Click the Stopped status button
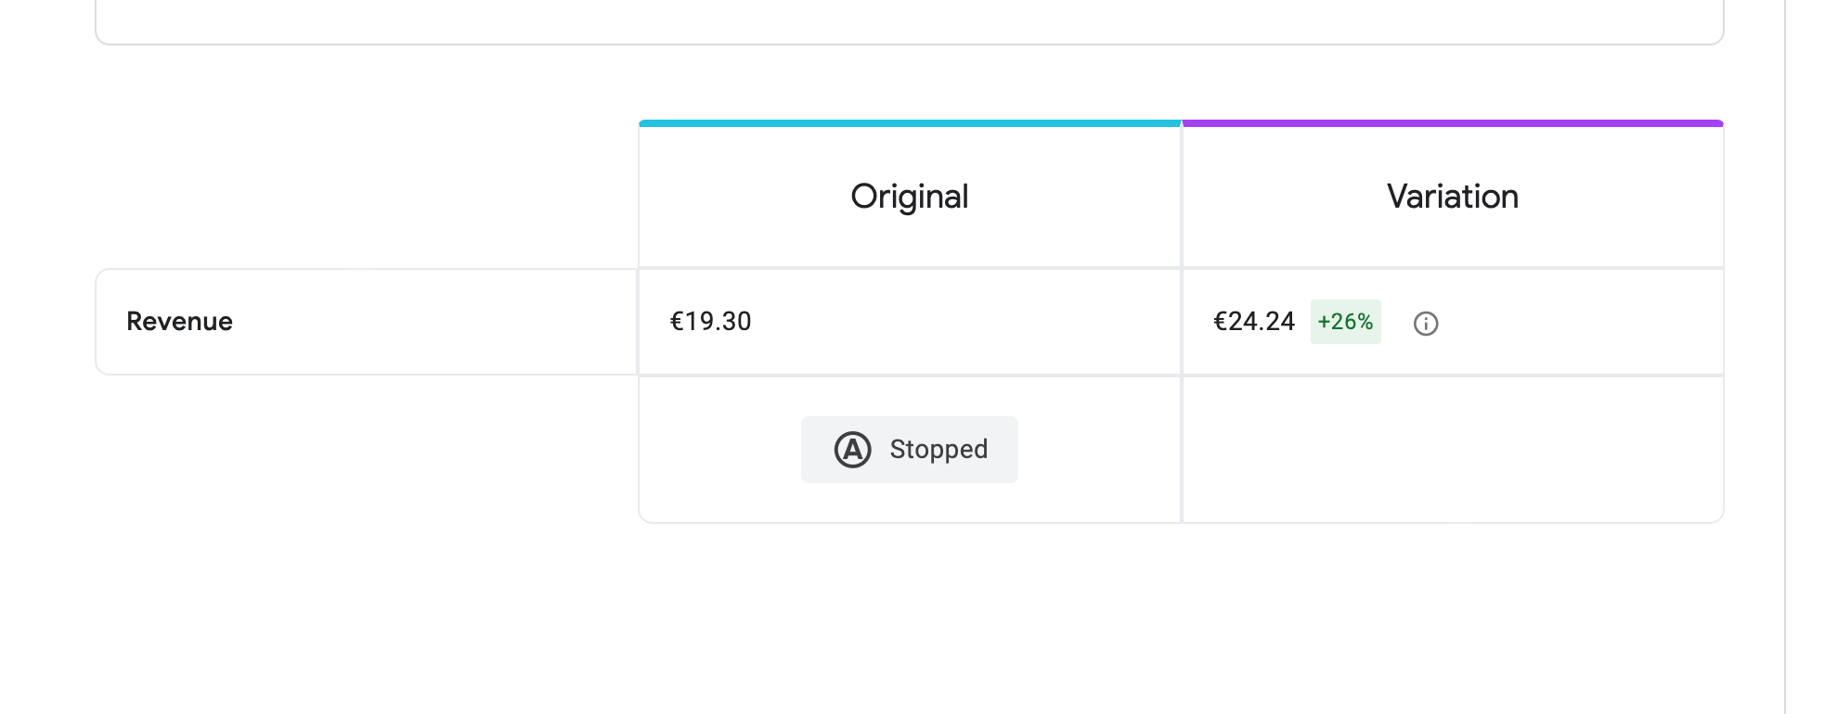The image size is (1825, 714). 909,450
